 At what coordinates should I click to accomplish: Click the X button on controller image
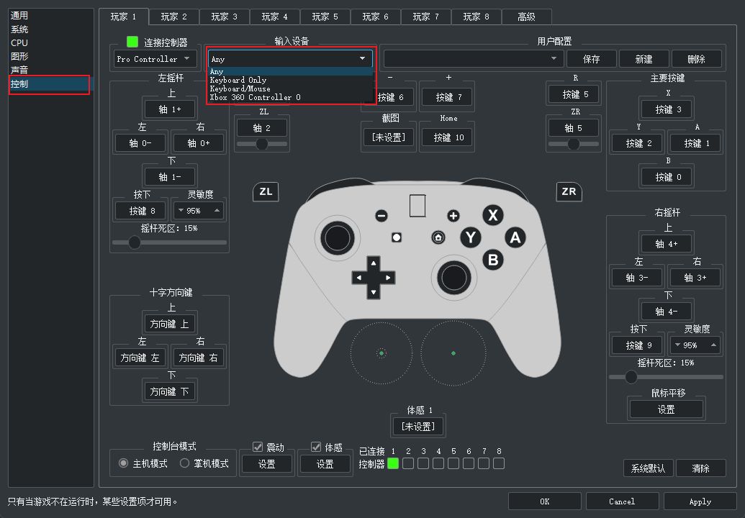pos(492,215)
